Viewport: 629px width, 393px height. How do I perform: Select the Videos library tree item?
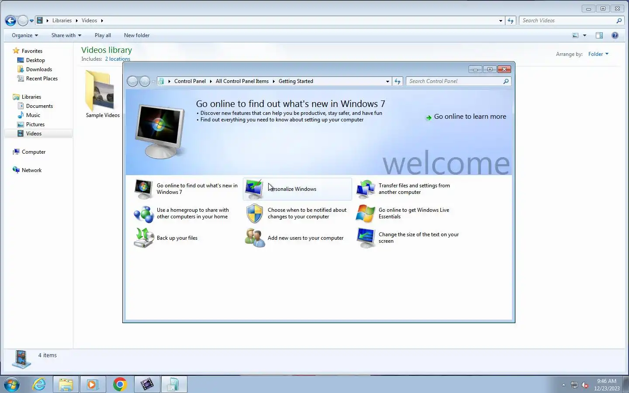[x=38, y=134]
